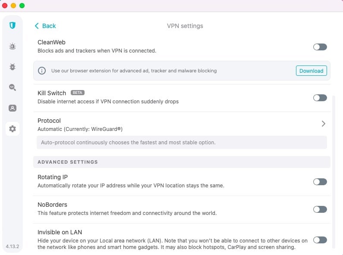Image resolution: width=343 pixels, height=255 pixels.
Task: Click the ADVANCED SETTINGS section header
Action: click(68, 162)
